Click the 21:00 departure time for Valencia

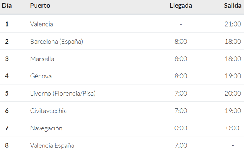tap(233, 24)
